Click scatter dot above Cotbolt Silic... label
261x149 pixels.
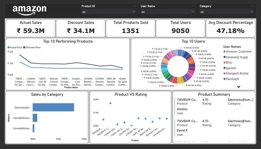117,124
